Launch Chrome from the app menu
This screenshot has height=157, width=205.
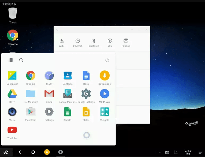31,78
